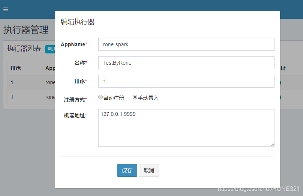
Task: Click the AppName input field
Action: [186, 44]
